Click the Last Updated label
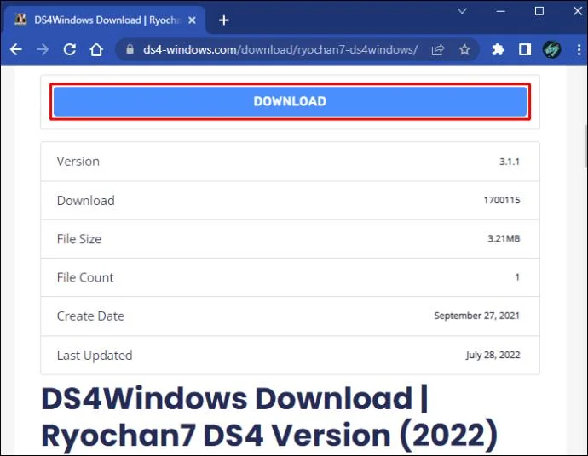 [95, 356]
